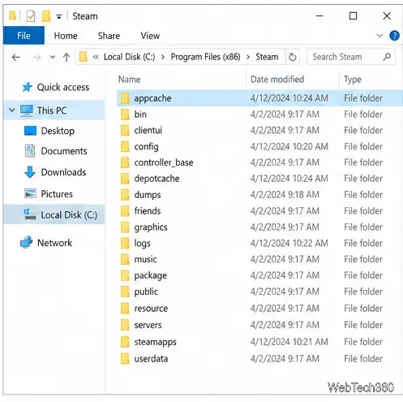Click the config folder icon
Image resolution: width=403 pixels, height=402 pixels.
point(125,146)
